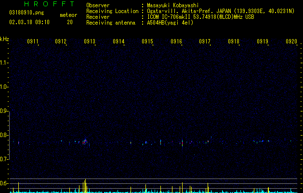Click the meteor count value 20
This screenshot has width=303, height=193.
70,22
